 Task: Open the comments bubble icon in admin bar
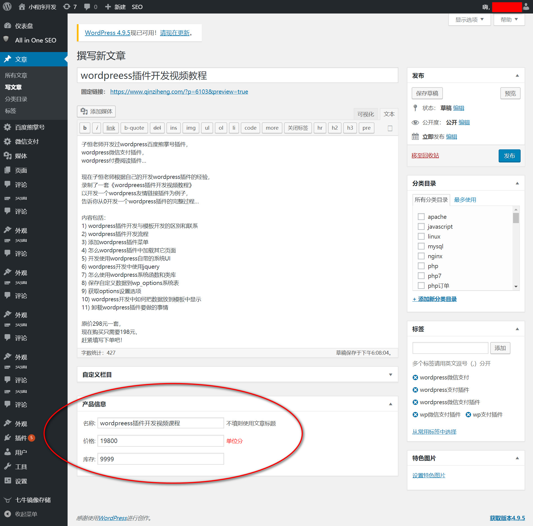[x=91, y=7]
